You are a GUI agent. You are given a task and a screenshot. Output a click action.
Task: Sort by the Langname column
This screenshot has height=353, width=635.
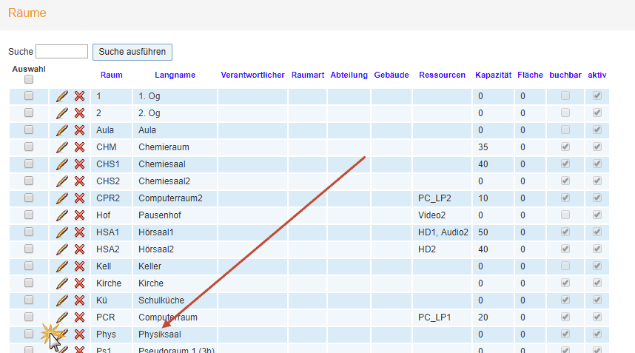click(x=175, y=75)
